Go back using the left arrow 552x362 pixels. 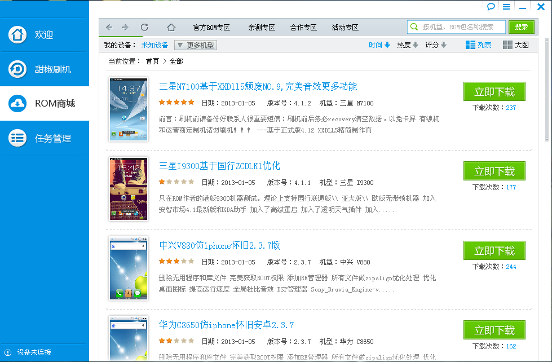[x=109, y=27]
